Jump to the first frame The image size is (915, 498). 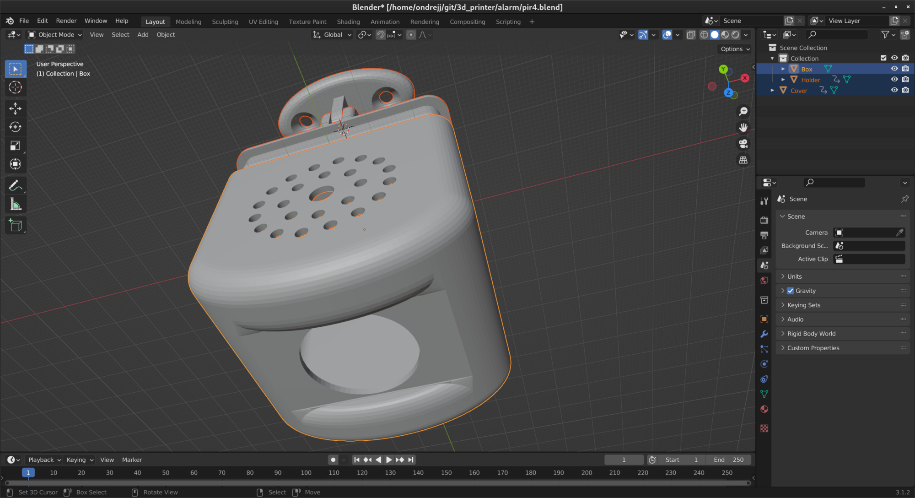(357, 460)
